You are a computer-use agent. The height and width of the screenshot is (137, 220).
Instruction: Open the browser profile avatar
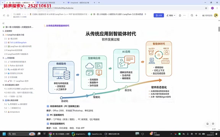point(212,8)
